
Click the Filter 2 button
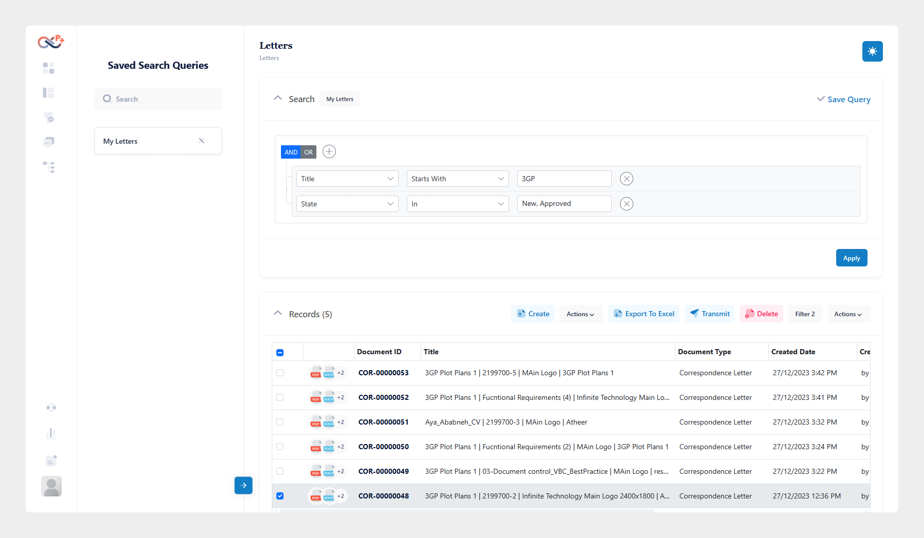click(805, 314)
